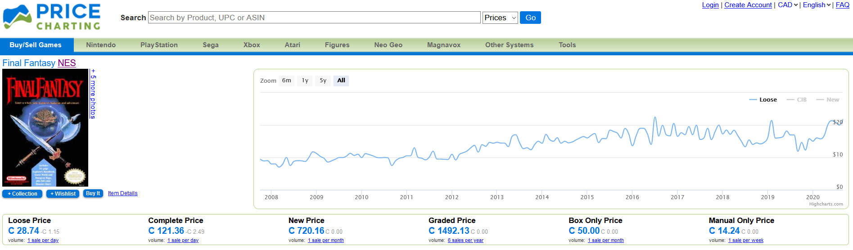853x250 pixels.
Task: Open the PlayStation menu
Action: (x=159, y=45)
